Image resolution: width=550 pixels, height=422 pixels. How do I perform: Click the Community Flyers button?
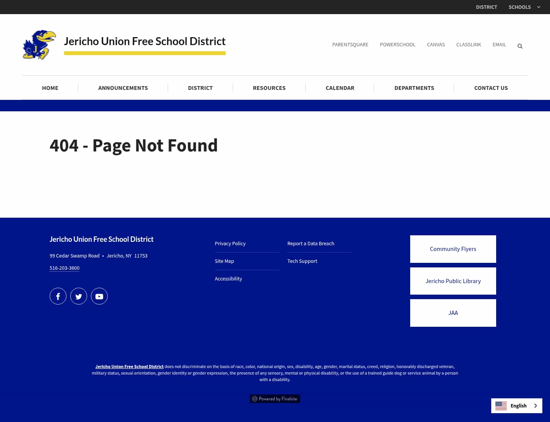point(453,249)
